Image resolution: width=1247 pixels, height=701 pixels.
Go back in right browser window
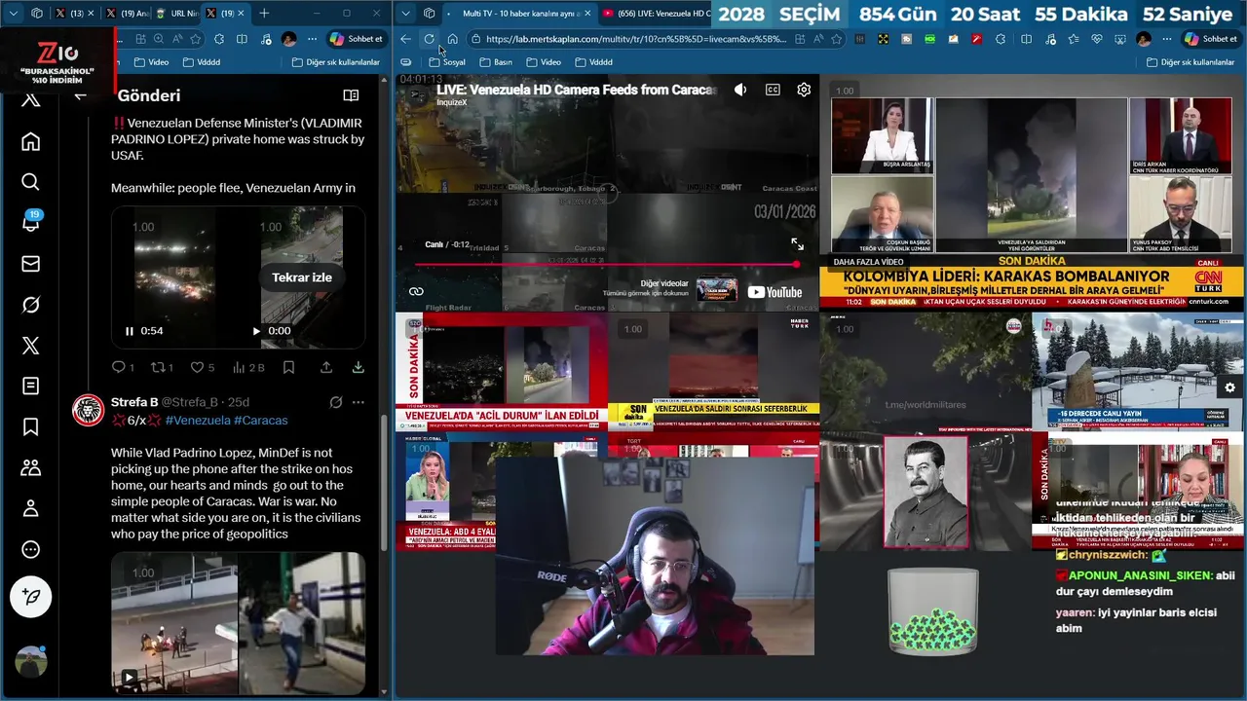(x=405, y=39)
